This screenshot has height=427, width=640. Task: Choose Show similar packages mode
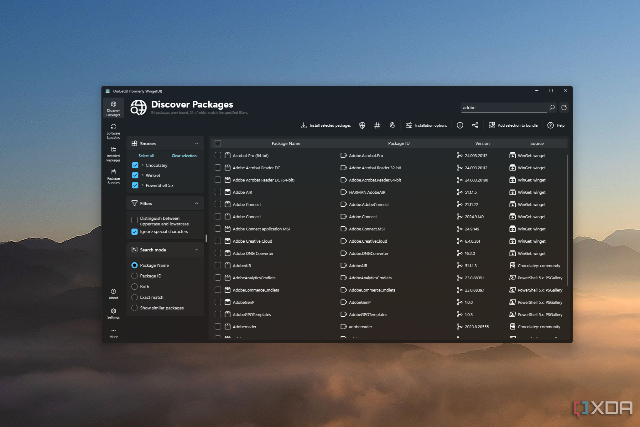[x=134, y=308]
